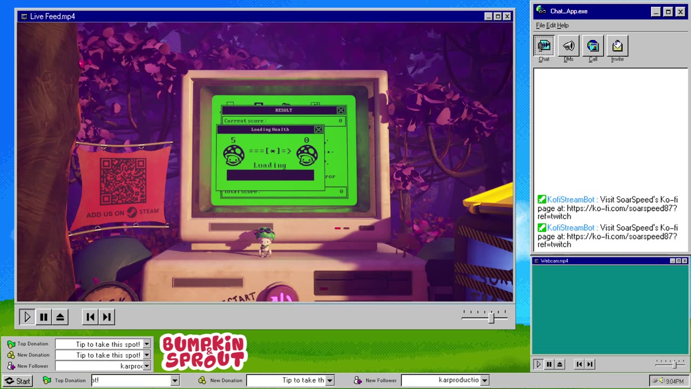Image resolution: width=691 pixels, height=389 pixels.
Task: Expand taskbar Top Donation dropdown arrow
Action: click(174, 380)
